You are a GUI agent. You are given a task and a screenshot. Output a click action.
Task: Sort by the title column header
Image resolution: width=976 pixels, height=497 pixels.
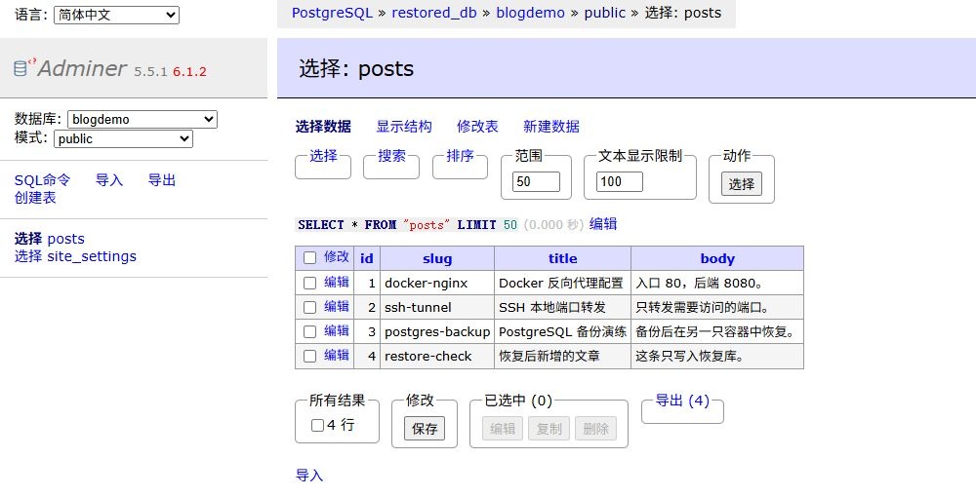point(563,258)
